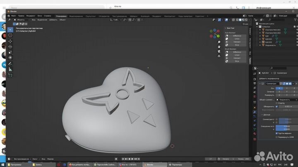Click Auto Boolean Difference button

[236, 36]
